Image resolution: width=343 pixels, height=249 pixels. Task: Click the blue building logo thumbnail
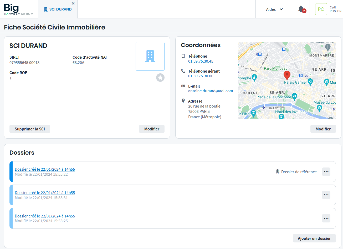click(x=150, y=56)
